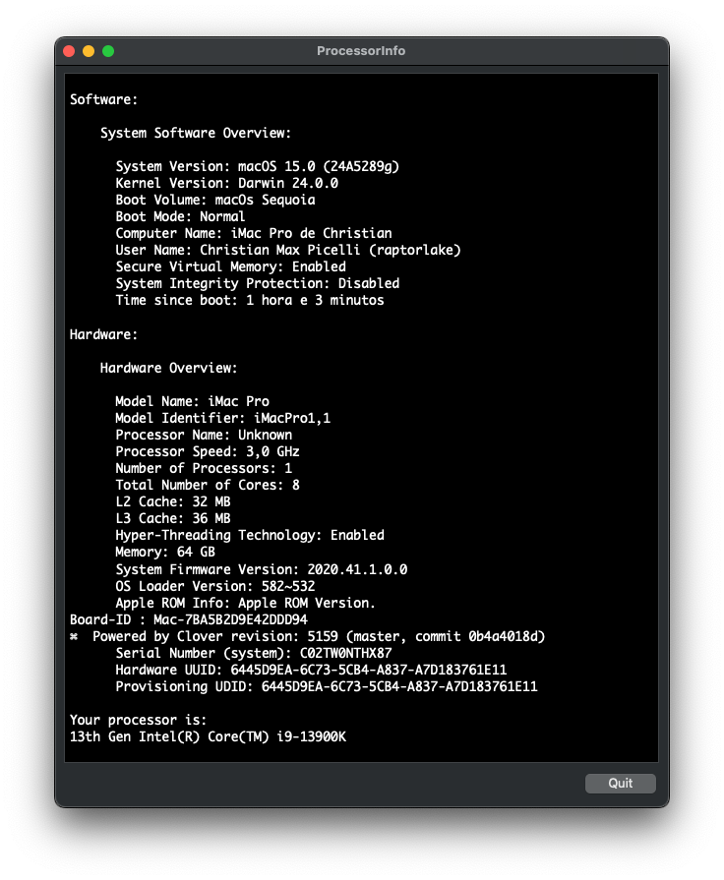
Task: Click the ProcessorInfo window title
Action: [x=361, y=51]
